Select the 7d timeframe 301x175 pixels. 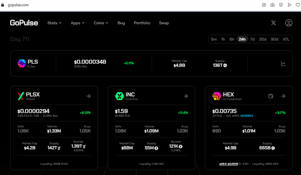252,39
